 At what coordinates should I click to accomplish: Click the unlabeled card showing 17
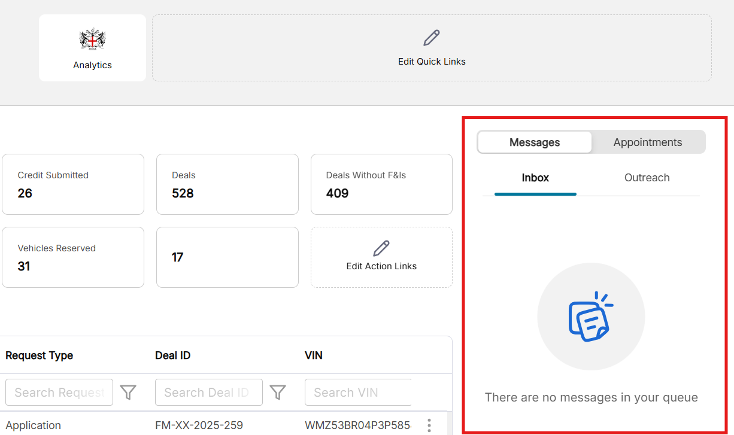227,257
